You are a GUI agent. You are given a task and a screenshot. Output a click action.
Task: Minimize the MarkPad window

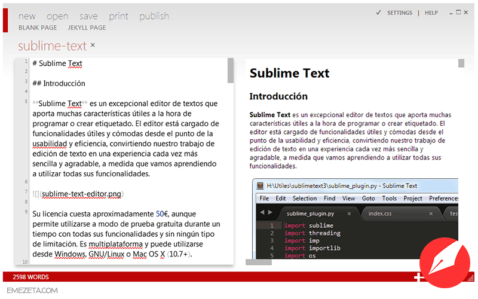point(451,13)
